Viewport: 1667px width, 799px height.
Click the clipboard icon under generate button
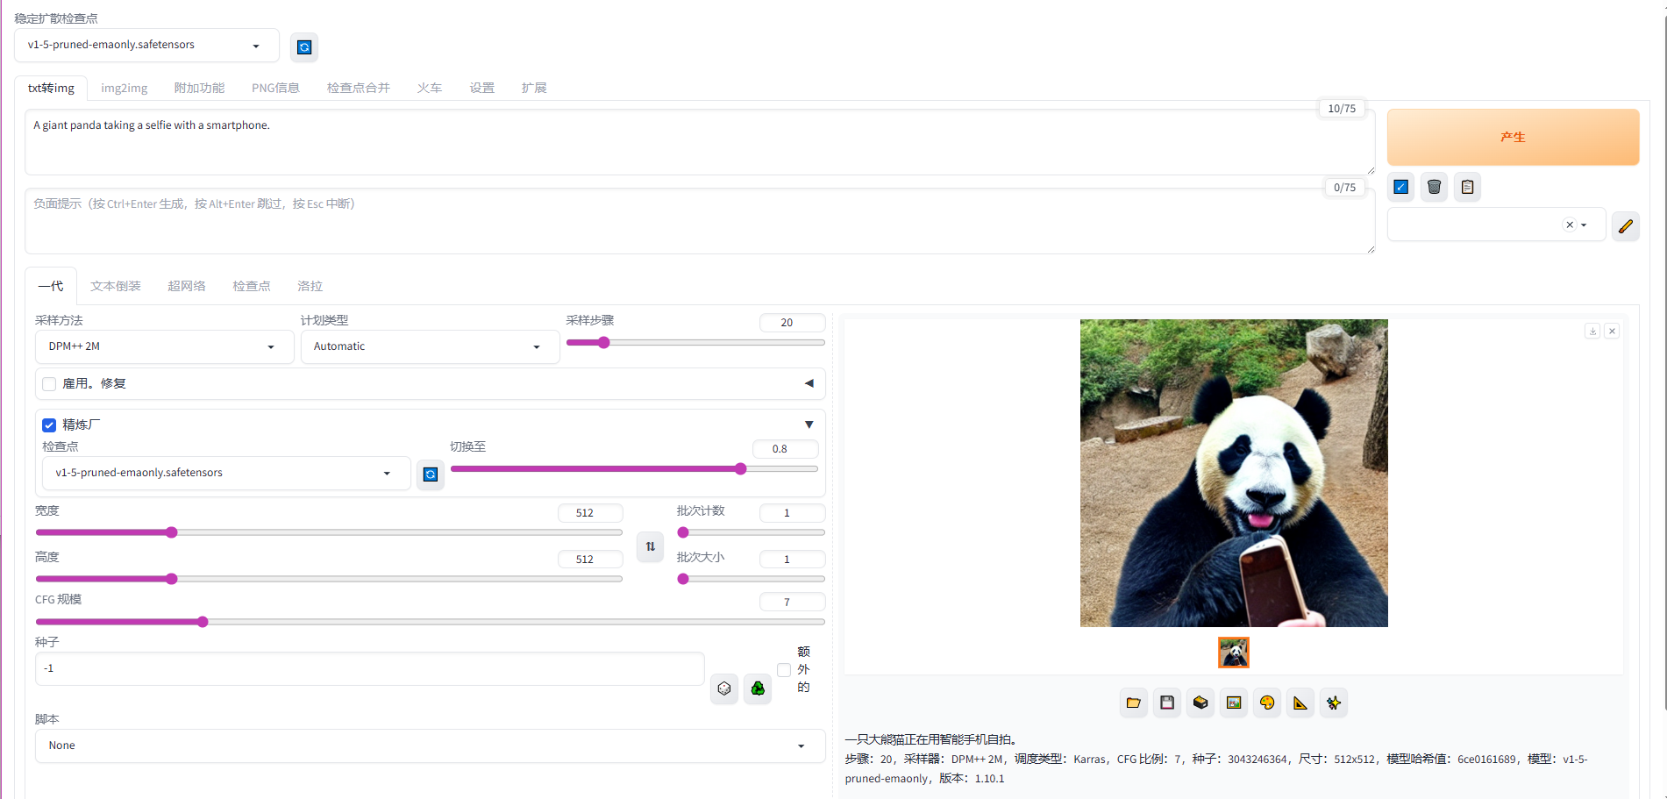pyautogui.click(x=1467, y=187)
